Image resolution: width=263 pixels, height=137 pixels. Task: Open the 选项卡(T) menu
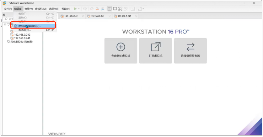point(54,9)
